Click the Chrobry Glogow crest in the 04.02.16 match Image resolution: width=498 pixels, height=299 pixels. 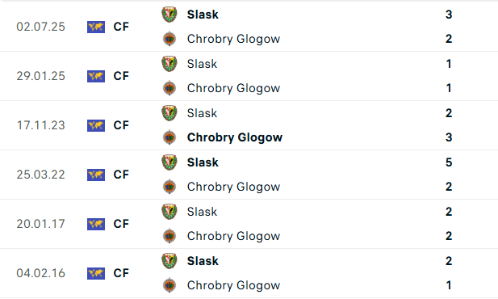pos(169,285)
